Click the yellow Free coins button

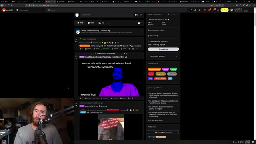225,10
